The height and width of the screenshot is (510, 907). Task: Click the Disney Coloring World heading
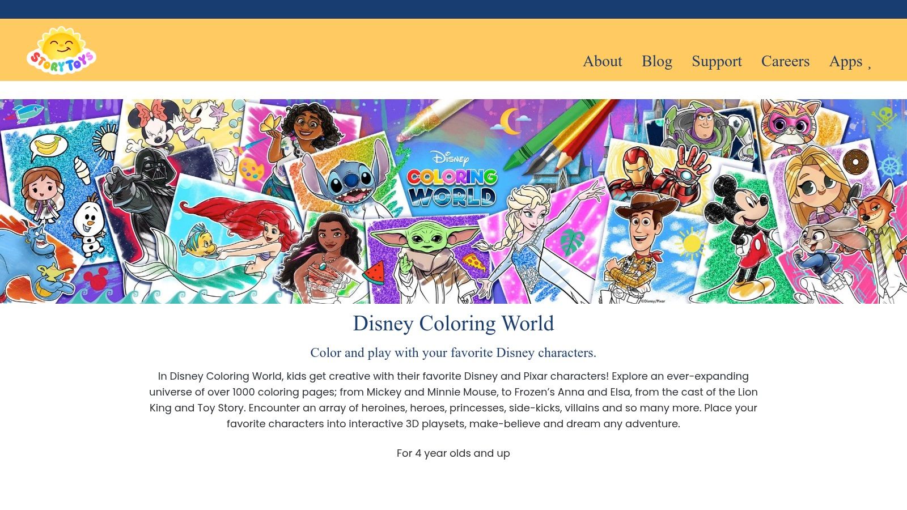[x=453, y=324]
